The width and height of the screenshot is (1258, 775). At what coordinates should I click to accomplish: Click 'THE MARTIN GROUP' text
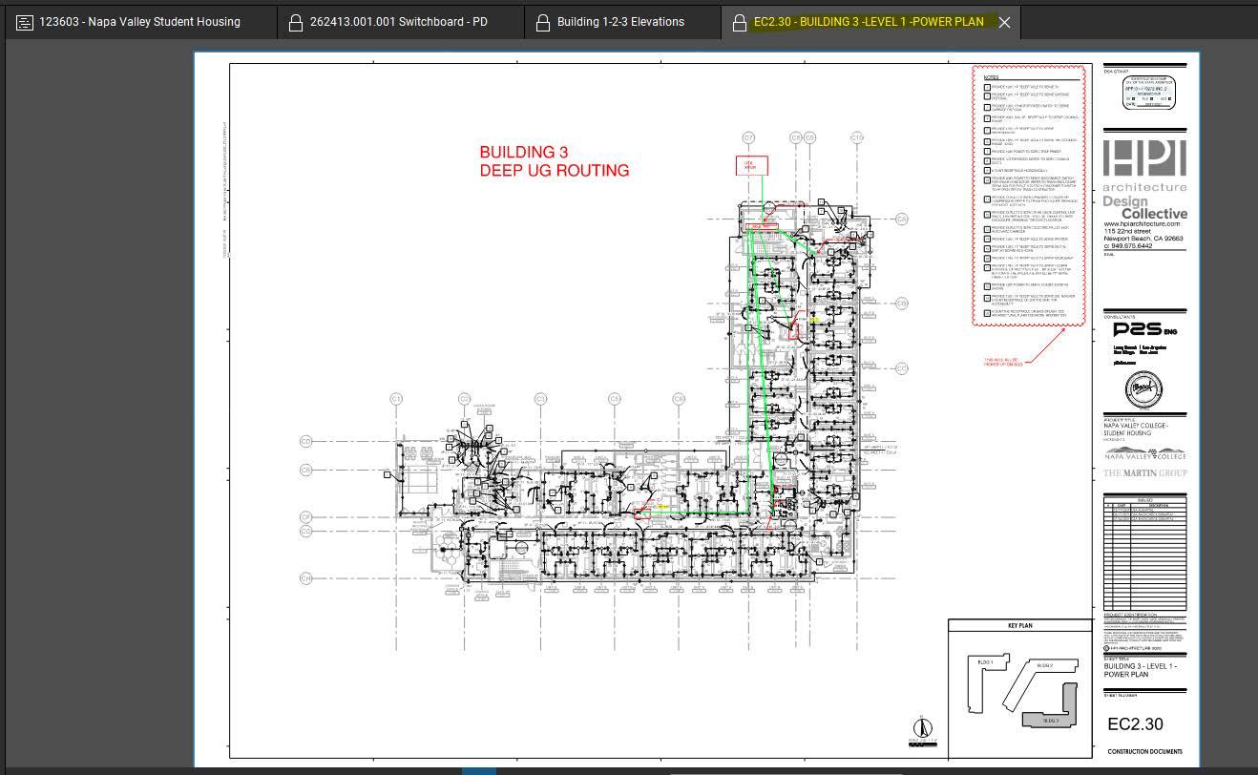coord(1144,473)
